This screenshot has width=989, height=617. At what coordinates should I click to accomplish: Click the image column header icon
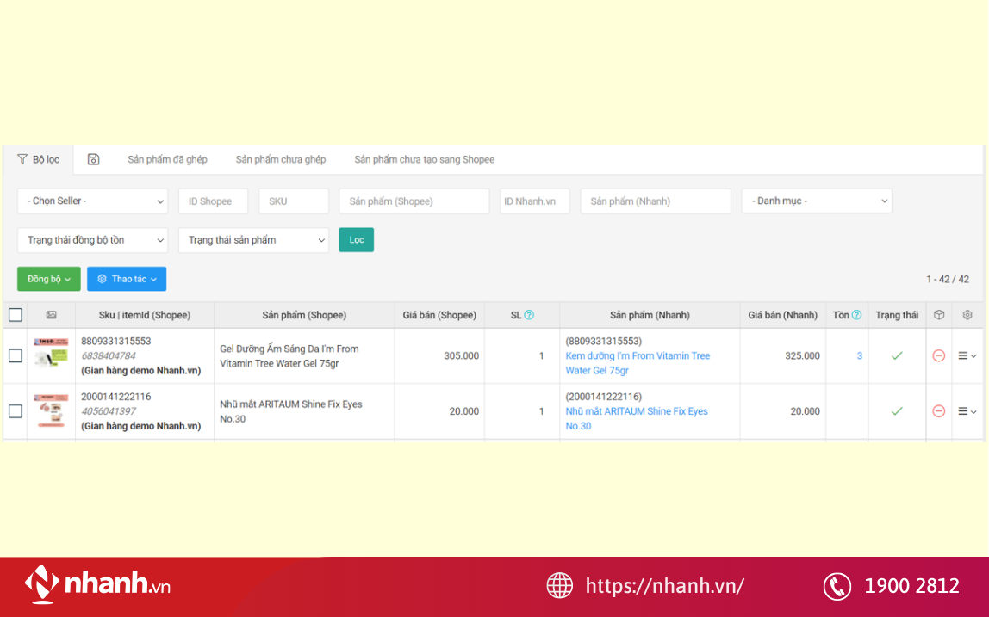pyautogui.click(x=51, y=314)
